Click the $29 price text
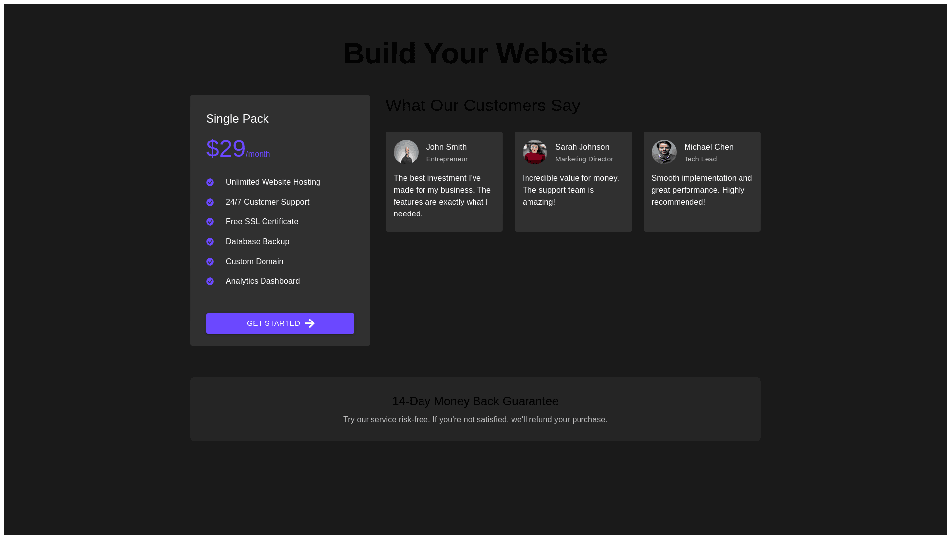This screenshot has height=535, width=951. click(x=226, y=149)
